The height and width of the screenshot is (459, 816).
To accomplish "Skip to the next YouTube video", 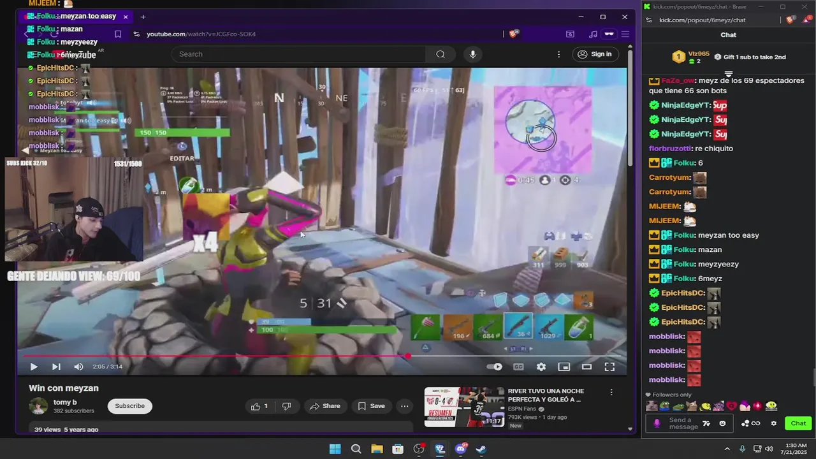I will tap(56, 367).
